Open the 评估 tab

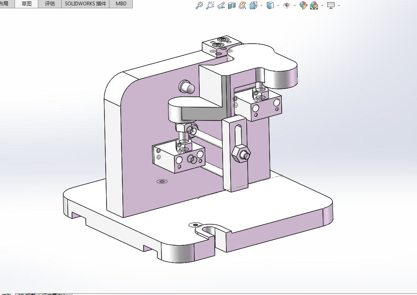coord(50,4)
